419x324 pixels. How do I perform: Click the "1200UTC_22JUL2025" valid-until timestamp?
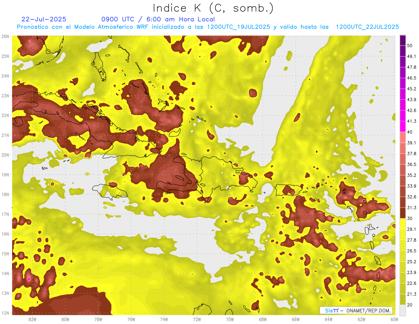[367, 27]
